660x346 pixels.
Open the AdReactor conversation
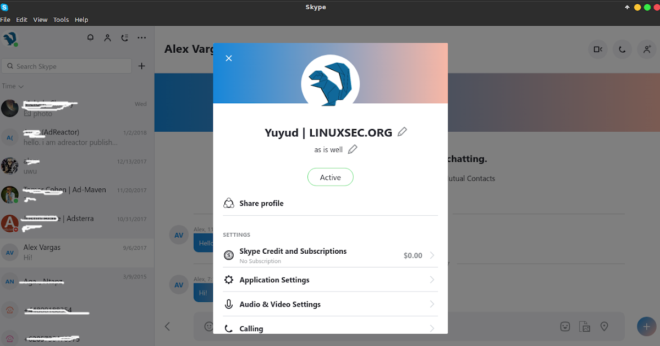[x=77, y=137]
